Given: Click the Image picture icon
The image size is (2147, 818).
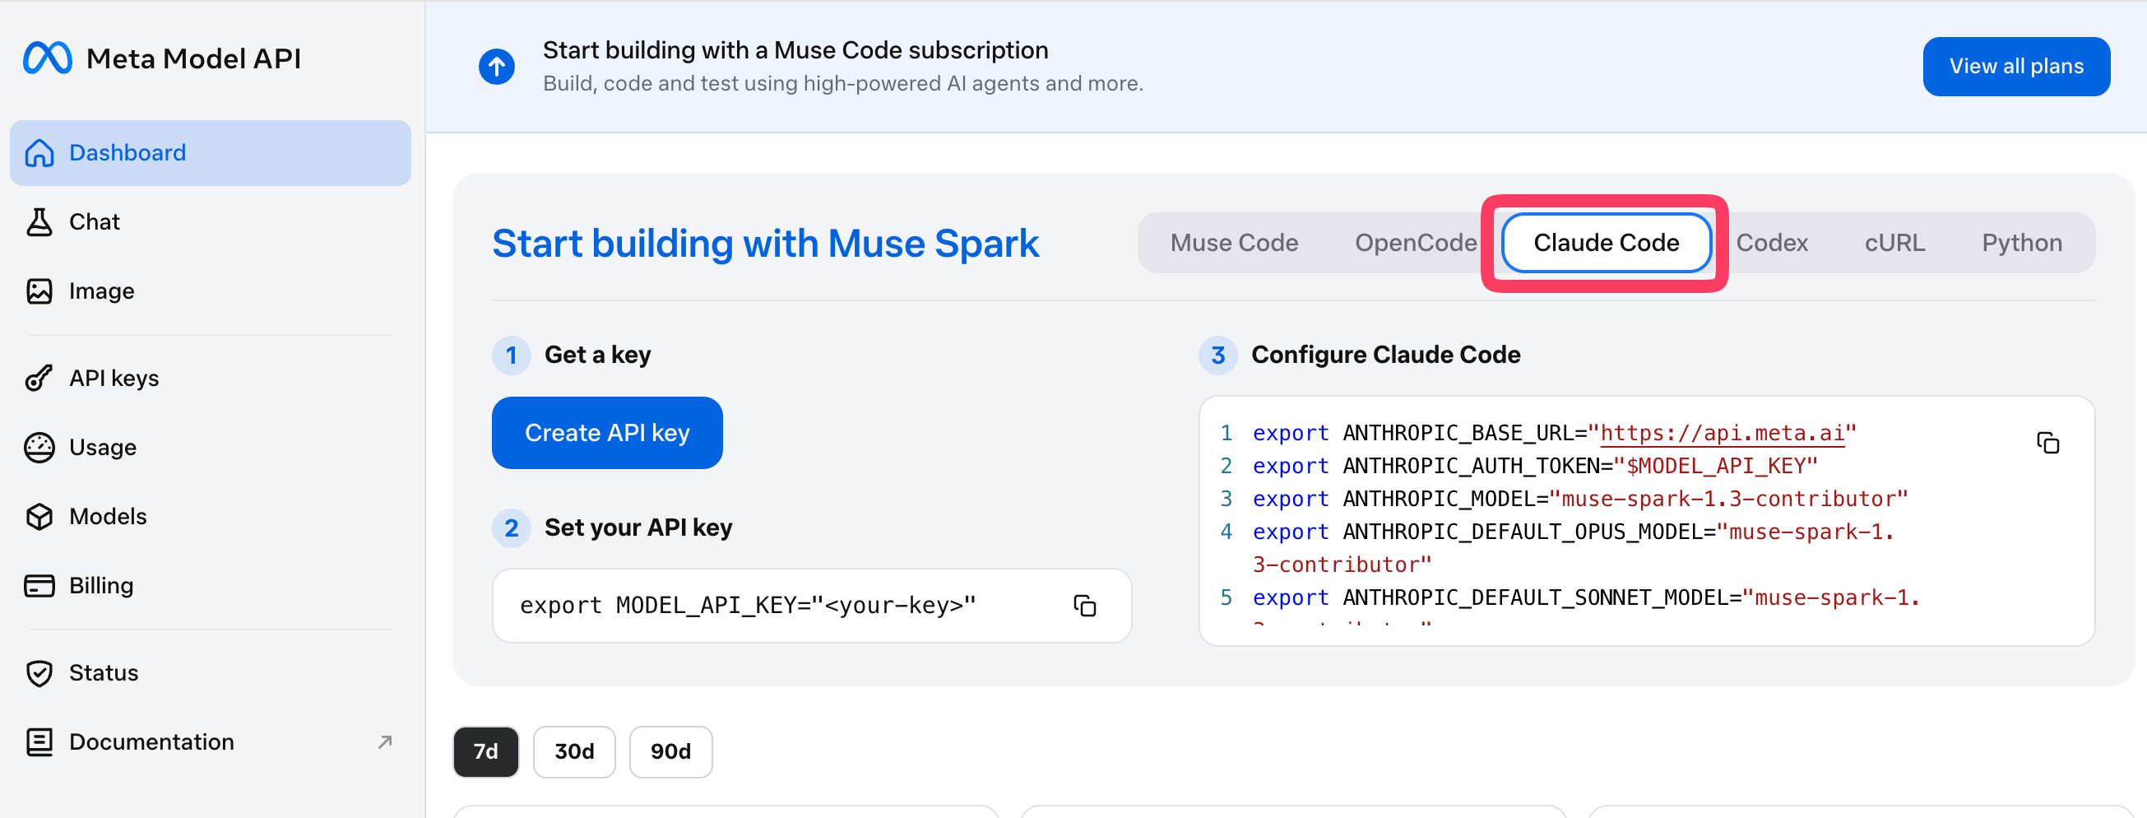Looking at the screenshot, I should (x=39, y=291).
